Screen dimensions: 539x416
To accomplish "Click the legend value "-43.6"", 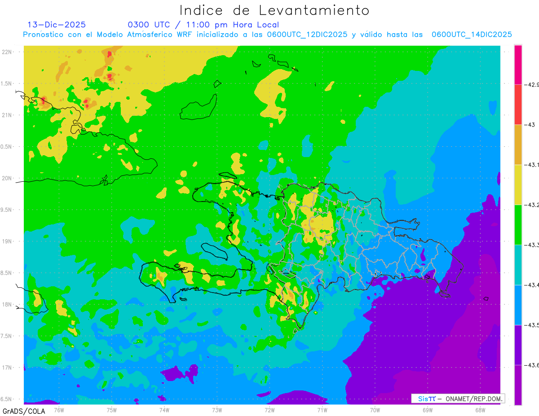I will coord(532,365).
